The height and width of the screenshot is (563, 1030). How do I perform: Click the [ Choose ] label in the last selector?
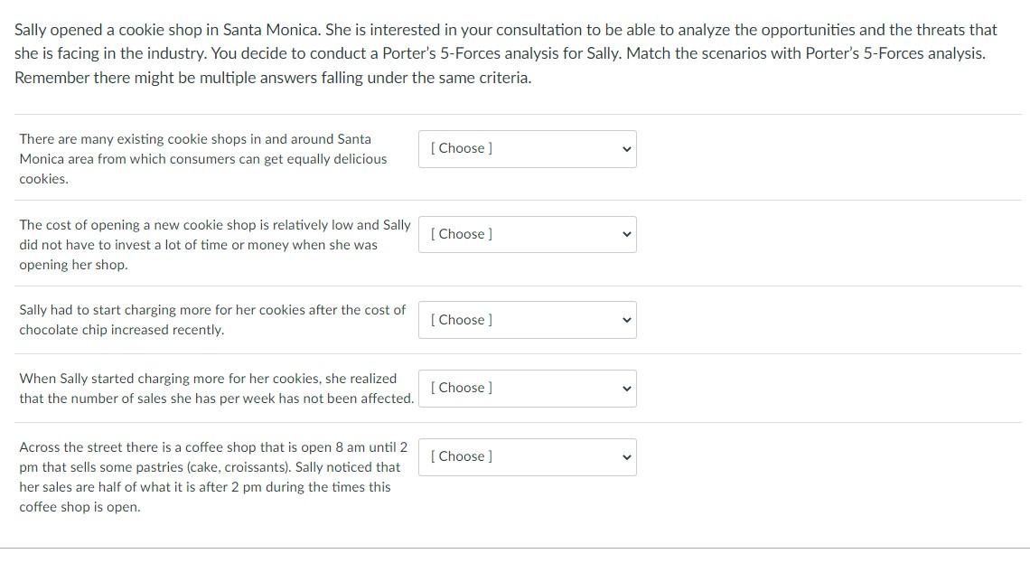click(x=461, y=456)
